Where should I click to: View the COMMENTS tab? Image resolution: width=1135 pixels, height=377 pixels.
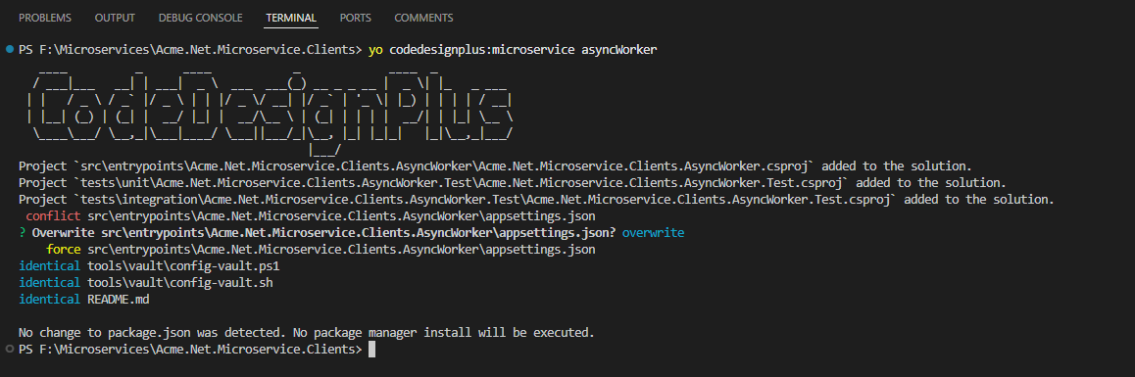coord(423,18)
